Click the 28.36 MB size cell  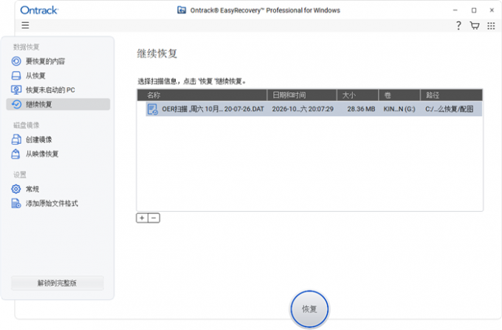coord(361,109)
